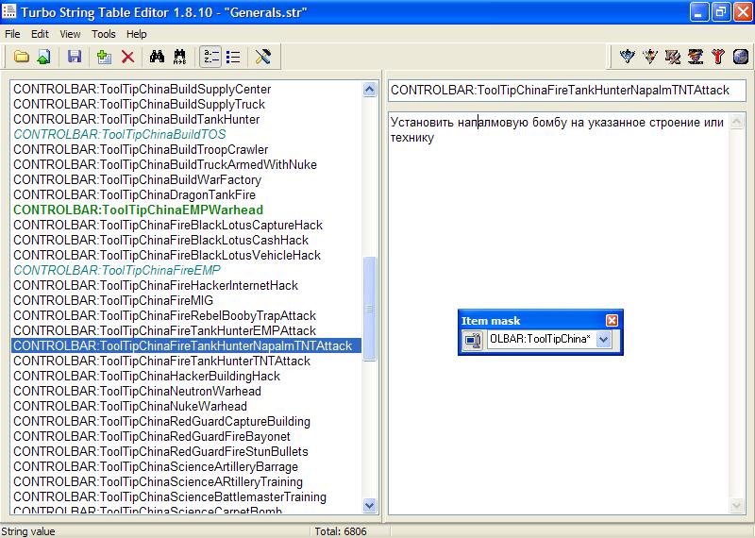
Task: Click the Total: 6806 status bar entry
Action: 341,531
